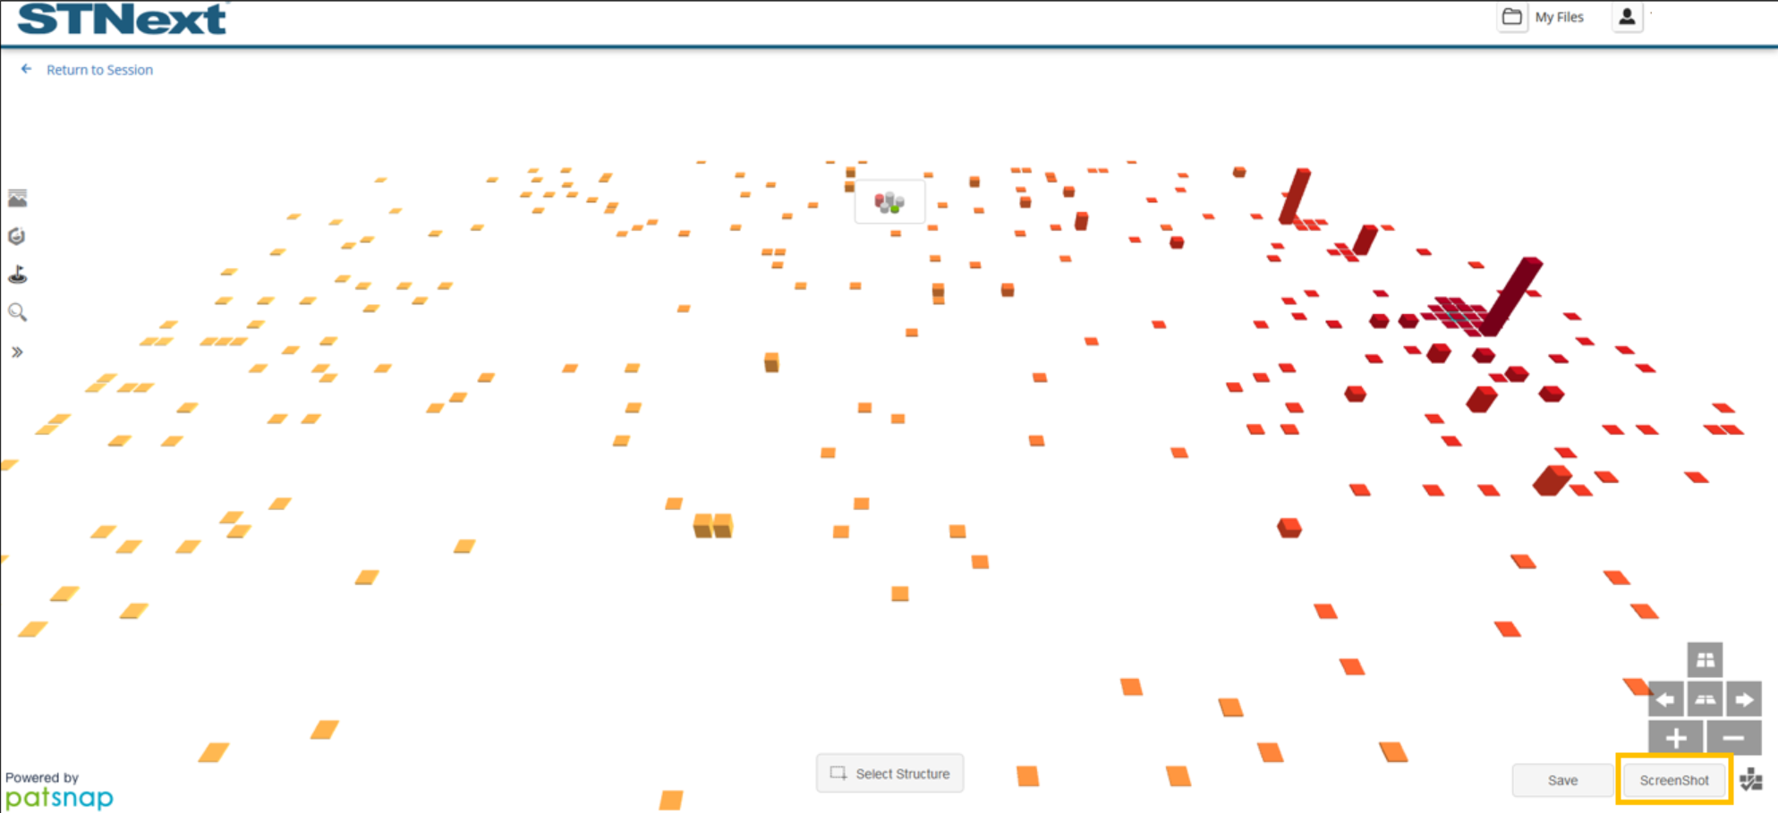Rotate the landscape left with arrow button

click(x=1665, y=699)
